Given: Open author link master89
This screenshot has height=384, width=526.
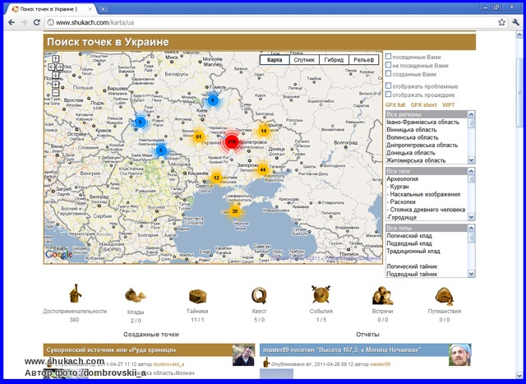Looking at the screenshot, I should [380, 364].
